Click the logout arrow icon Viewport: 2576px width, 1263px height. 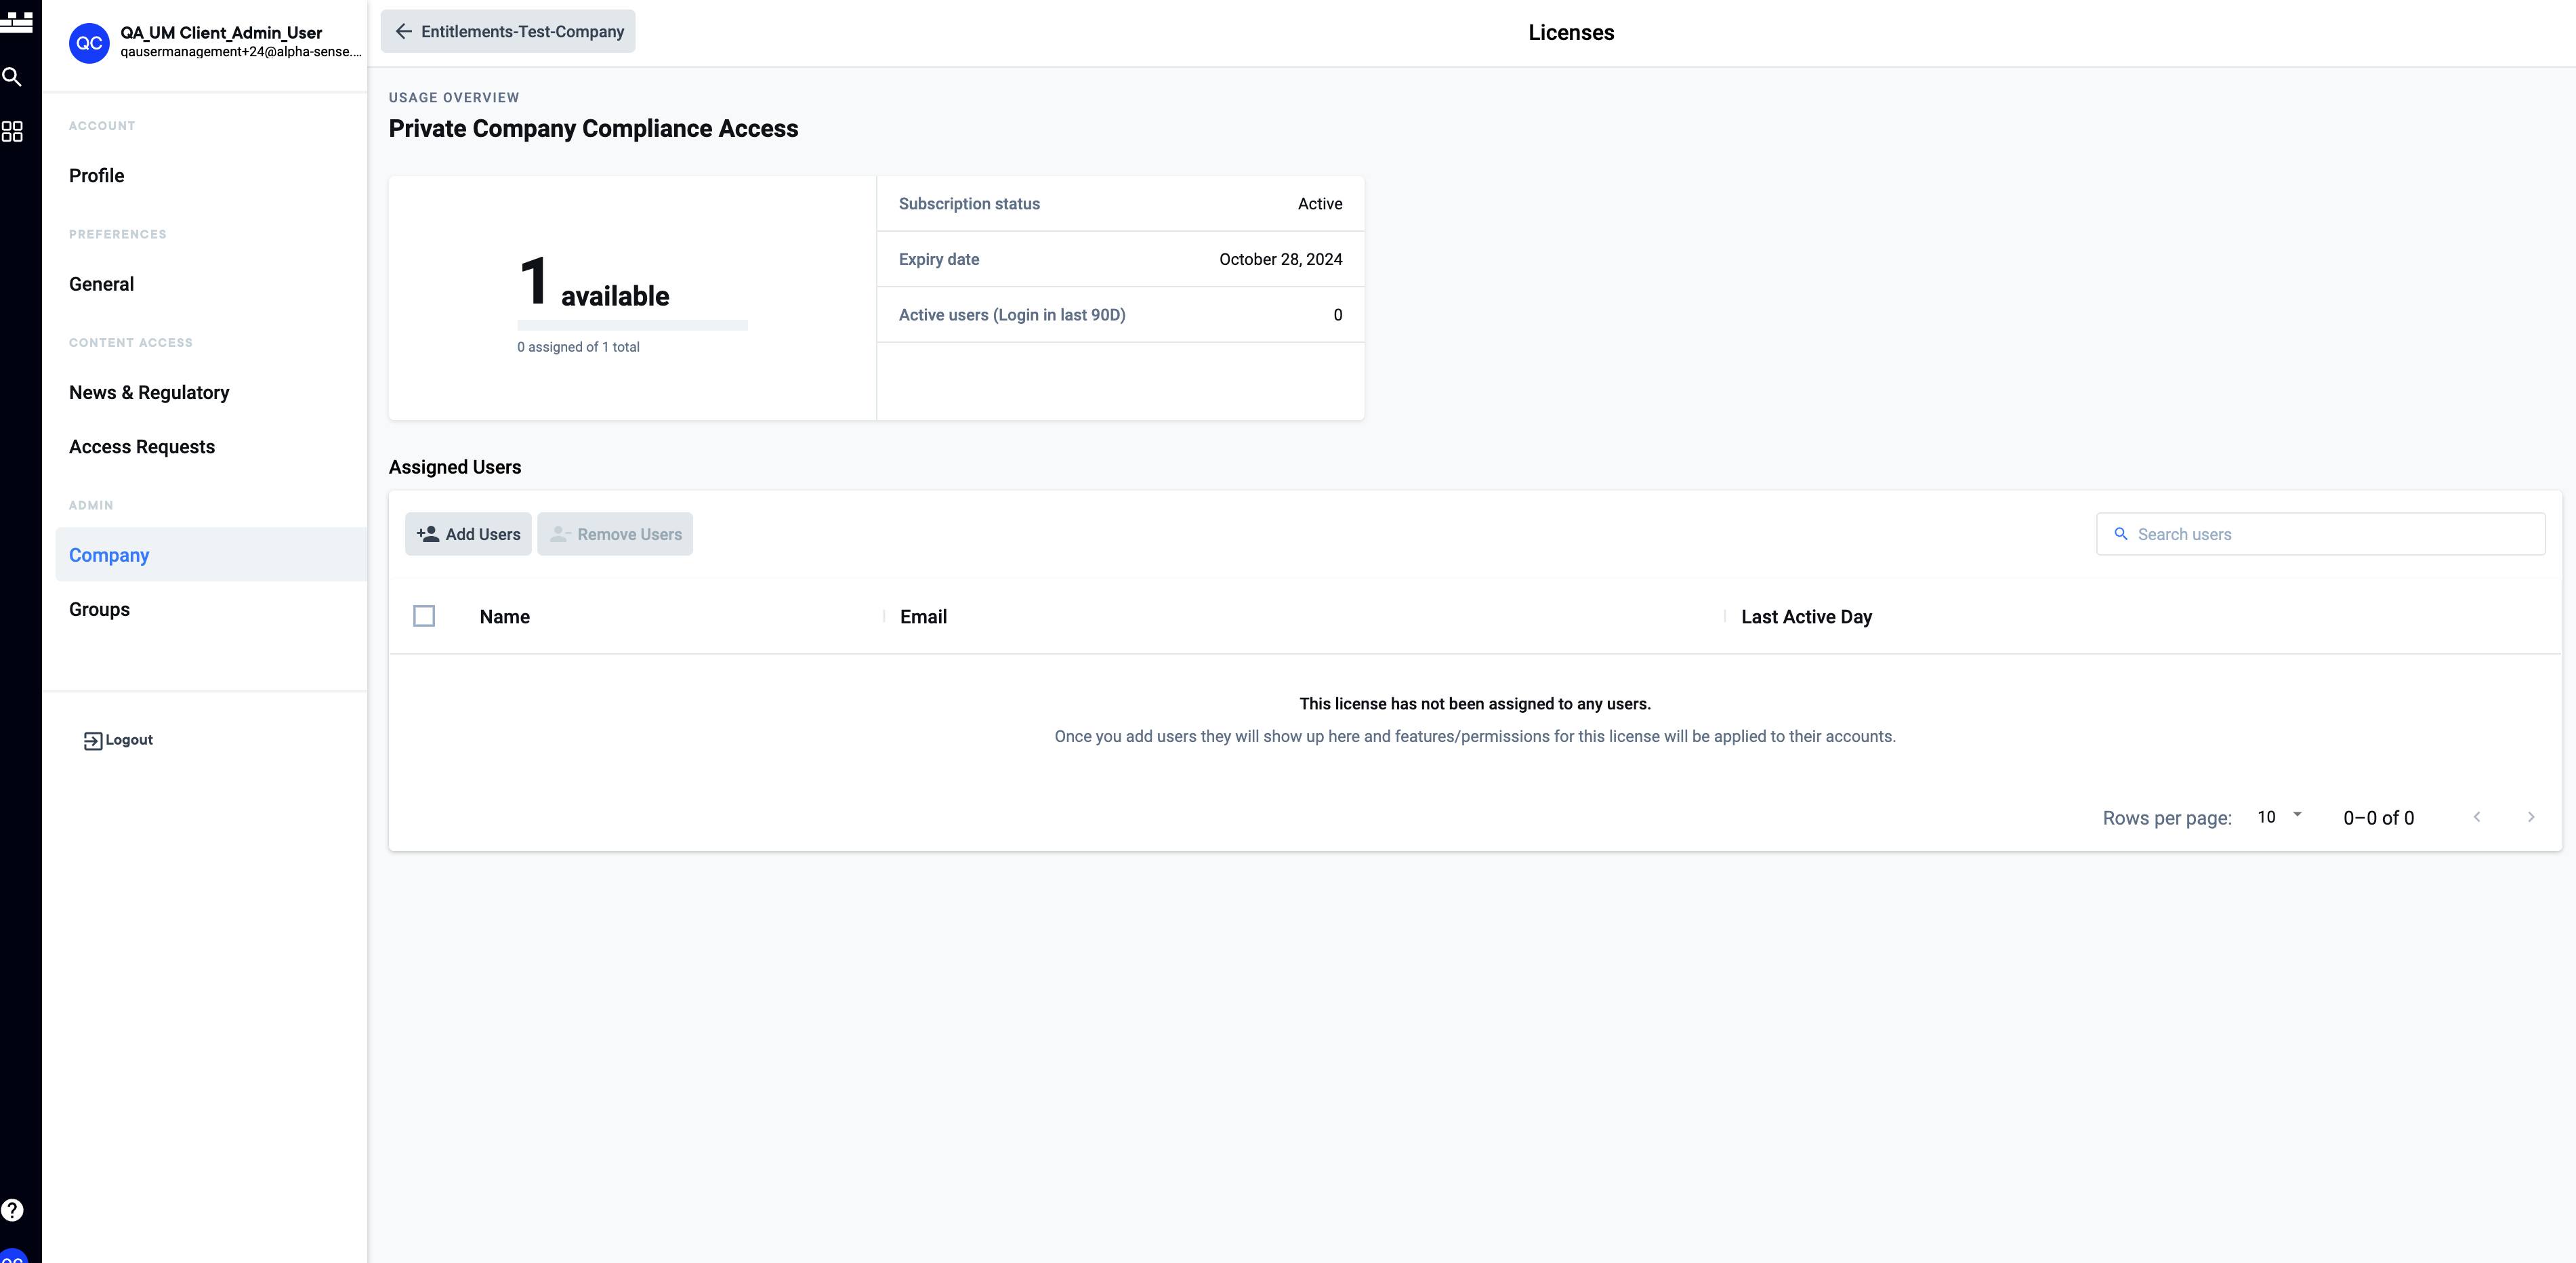click(x=93, y=740)
